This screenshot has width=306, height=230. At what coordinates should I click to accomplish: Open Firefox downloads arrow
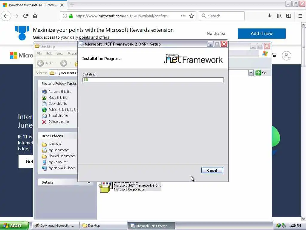click(270, 16)
